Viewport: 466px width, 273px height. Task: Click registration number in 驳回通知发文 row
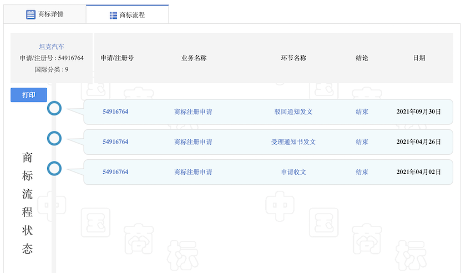pyautogui.click(x=115, y=112)
